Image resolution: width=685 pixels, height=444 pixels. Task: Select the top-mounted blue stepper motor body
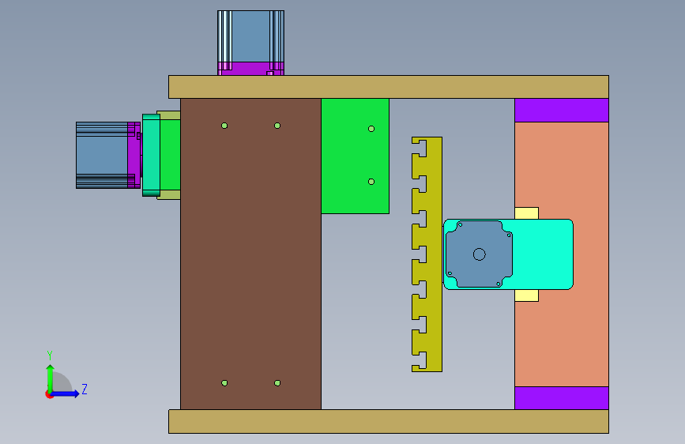coord(250,36)
